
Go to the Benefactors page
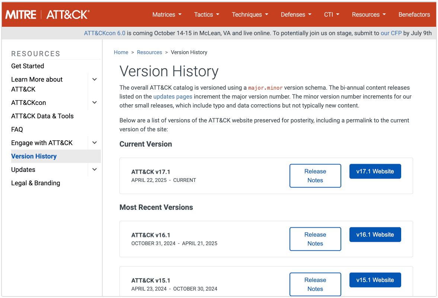point(414,15)
